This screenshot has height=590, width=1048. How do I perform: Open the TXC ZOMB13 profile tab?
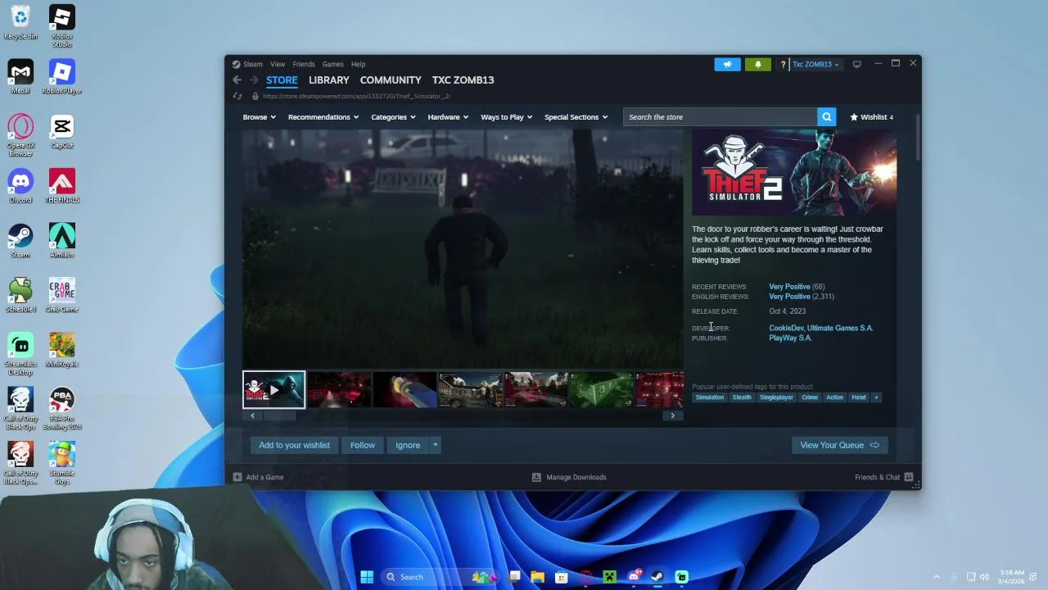tap(463, 80)
